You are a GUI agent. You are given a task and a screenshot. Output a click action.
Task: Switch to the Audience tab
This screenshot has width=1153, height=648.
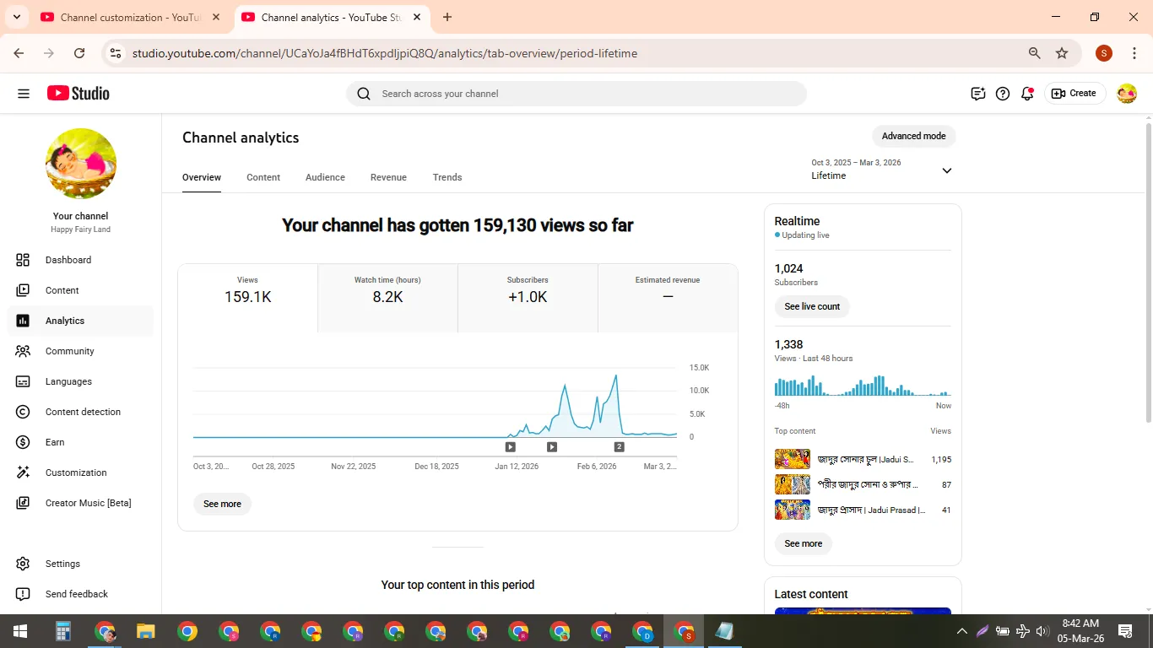click(x=325, y=177)
